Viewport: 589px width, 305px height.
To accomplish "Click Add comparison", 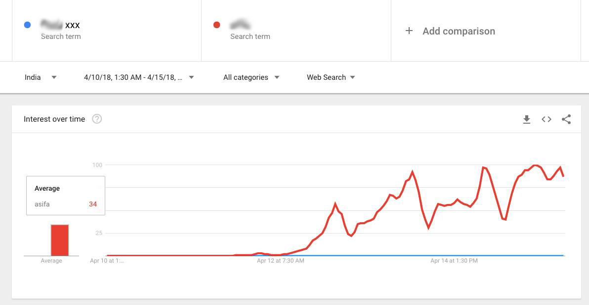I will coord(458,31).
